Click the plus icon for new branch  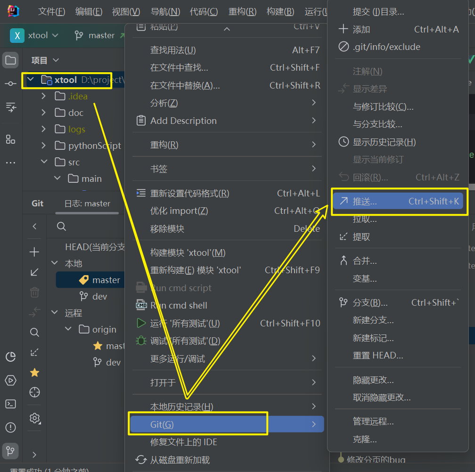pyautogui.click(x=34, y=252)
